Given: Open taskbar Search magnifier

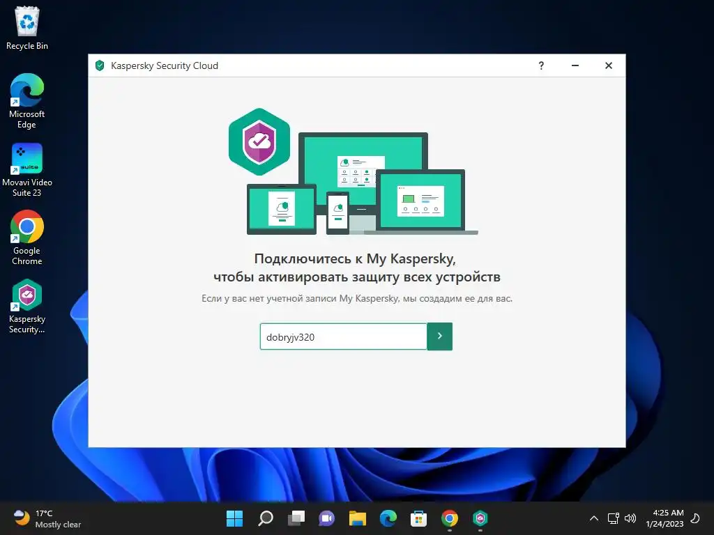Looking at the screenshot, I should tap(266, 518).
